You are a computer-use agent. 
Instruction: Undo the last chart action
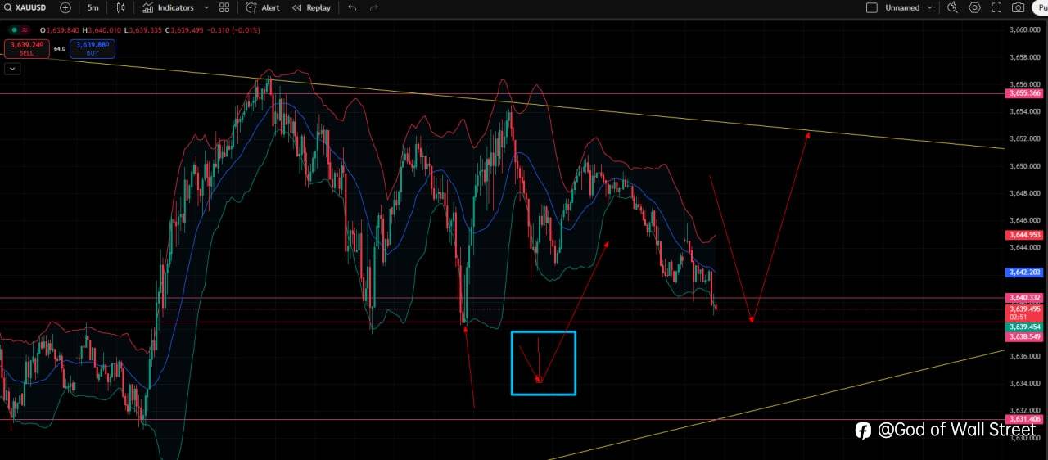(352, 7)
